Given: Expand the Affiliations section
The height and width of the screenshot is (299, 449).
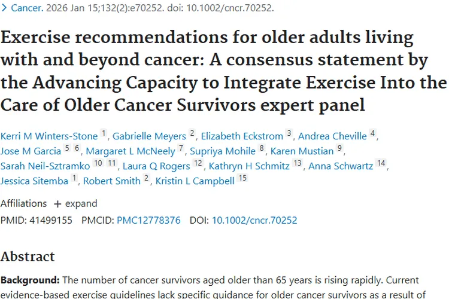Looking at the screenshot, I should (75, 203).
